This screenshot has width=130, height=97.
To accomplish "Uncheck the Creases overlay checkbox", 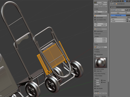I will point(95,84).
